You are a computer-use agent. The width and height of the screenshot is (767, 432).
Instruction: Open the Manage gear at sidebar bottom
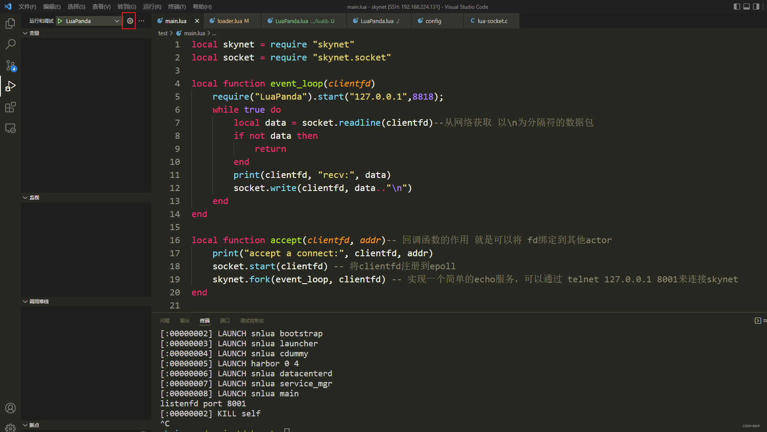click(10, 428)
